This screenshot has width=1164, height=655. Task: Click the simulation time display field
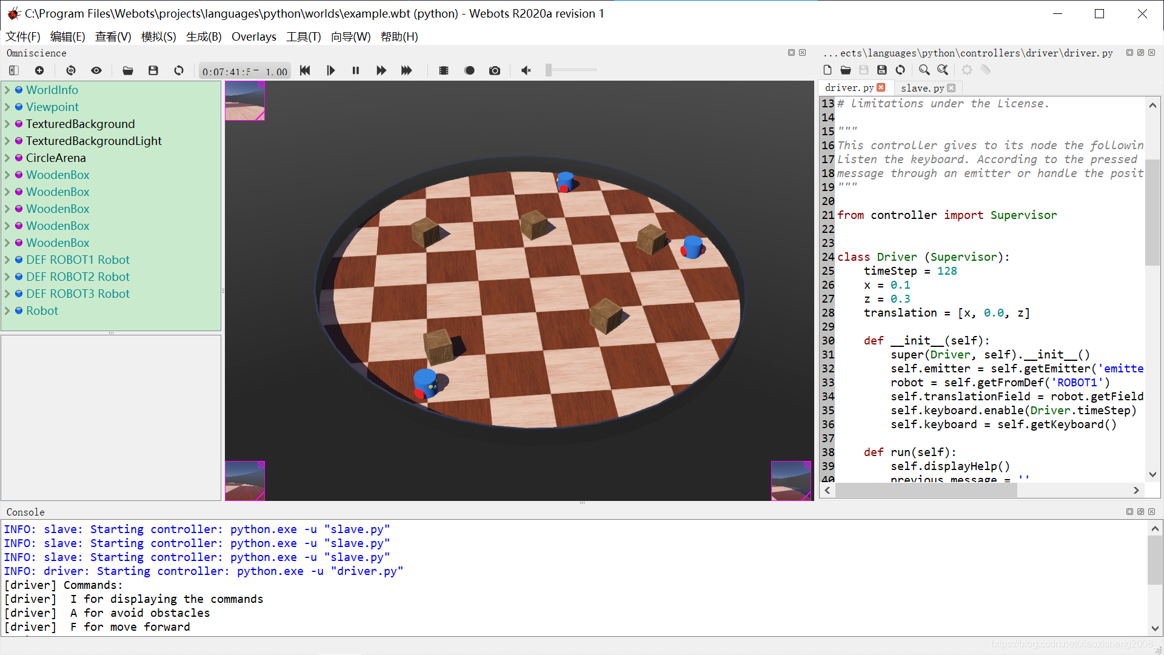click(x=245, y=71)
